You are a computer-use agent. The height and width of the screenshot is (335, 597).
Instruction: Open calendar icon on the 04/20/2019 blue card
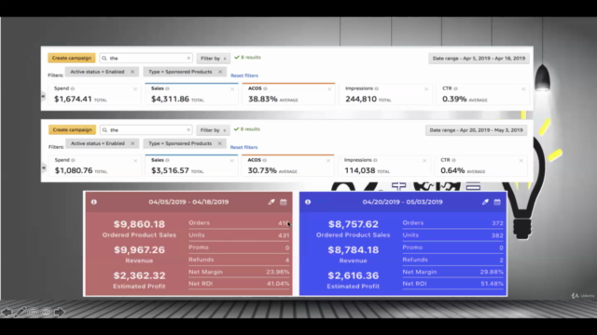497,202
